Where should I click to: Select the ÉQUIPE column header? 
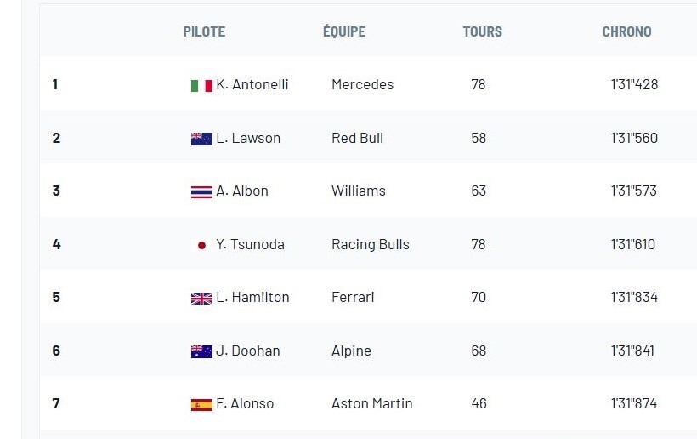344,31
